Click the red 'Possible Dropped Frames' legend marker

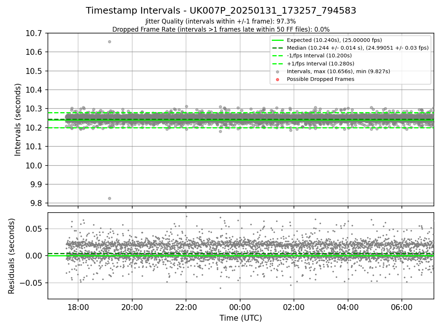278,79
